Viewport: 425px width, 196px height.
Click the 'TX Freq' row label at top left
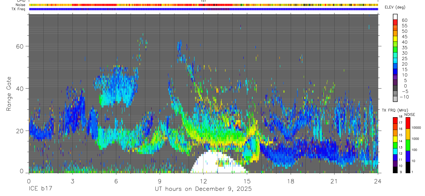point(19,9)
